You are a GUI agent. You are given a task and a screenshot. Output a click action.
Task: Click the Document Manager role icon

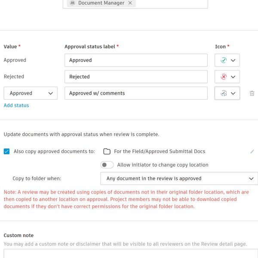(73, 3)
